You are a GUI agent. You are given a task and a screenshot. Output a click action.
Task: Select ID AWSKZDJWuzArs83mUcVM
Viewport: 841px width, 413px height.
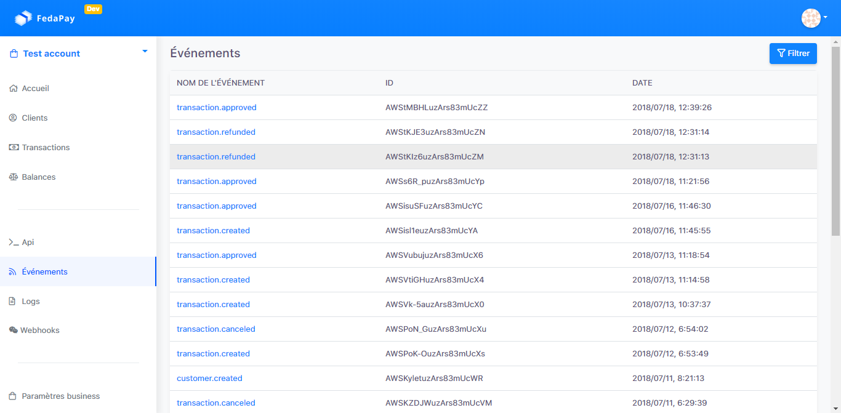tap(439, 403)
